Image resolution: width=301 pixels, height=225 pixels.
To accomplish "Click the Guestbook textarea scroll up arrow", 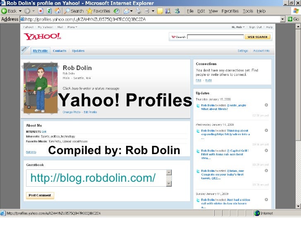I will click(169, 172).
